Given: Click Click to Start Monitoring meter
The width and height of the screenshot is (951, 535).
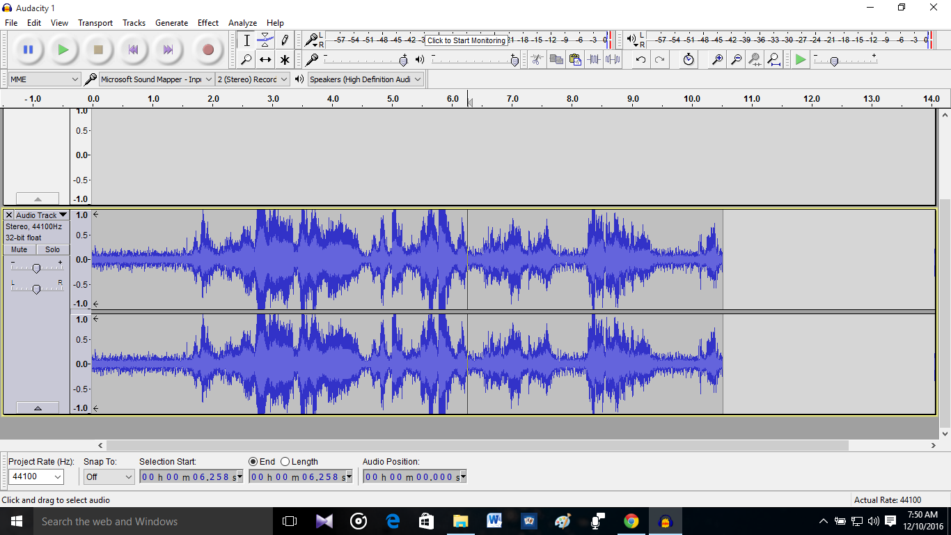Looking at the screenshot, I should (466, 40).
